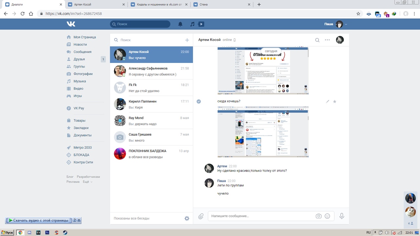
Task: Click the camera icon in message box
Action: [318, 216]
